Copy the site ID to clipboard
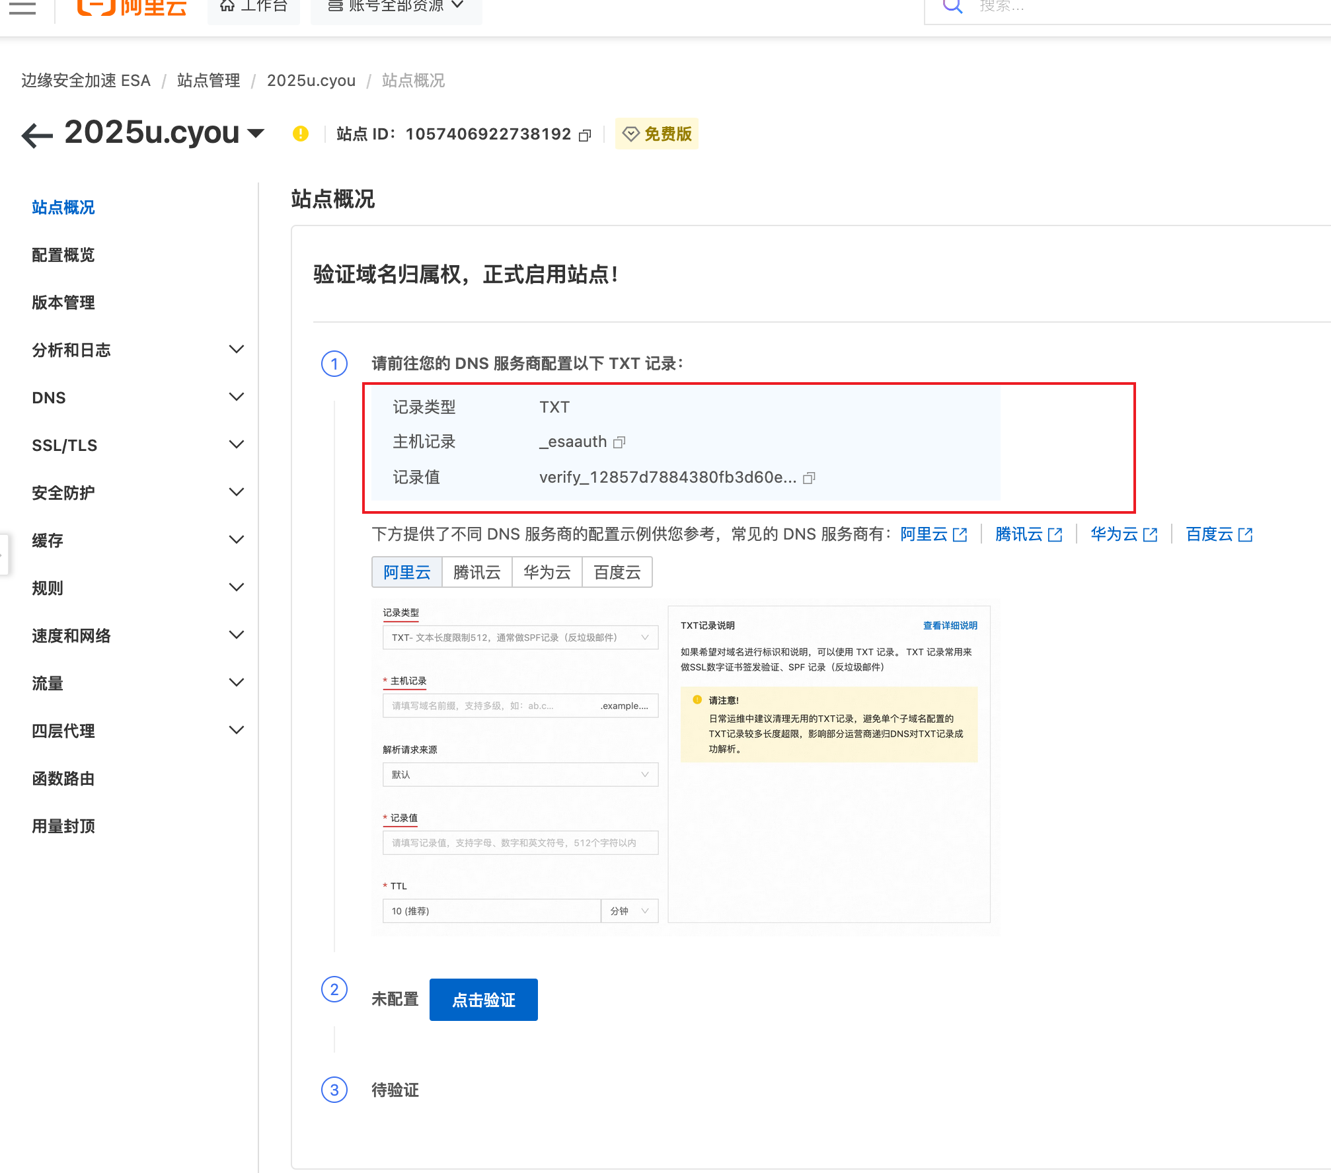 tap(585, 134)
